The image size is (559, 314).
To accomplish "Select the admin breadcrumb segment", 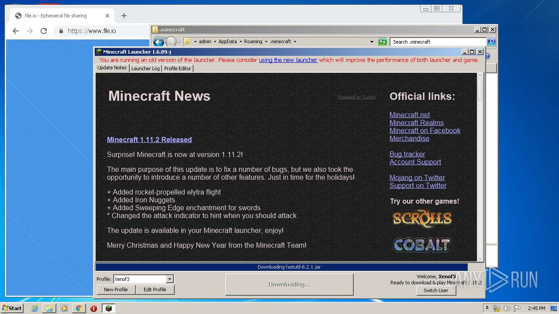I will [x=205, y=42].
